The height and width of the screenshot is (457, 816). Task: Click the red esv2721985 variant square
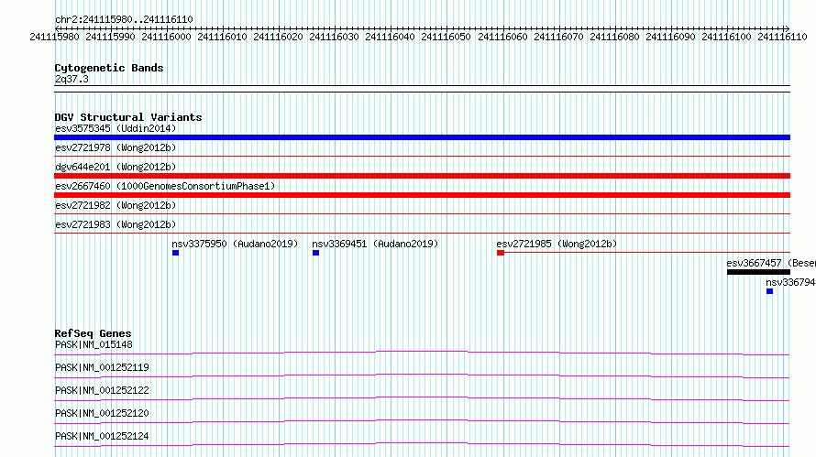point(500,253)
